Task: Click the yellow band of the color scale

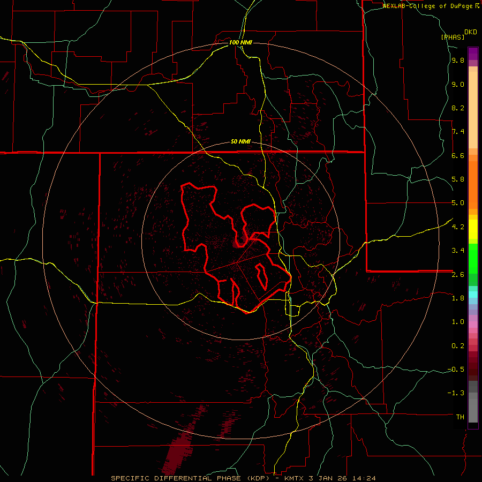Action: (x=473, y=229)
